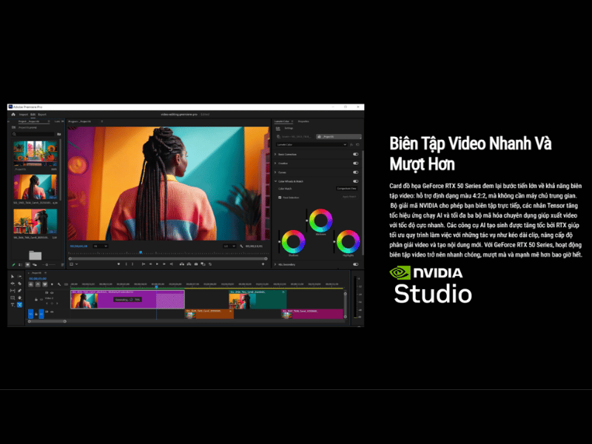Open the Fit zoom level dropdown

[x=101, y=246]
